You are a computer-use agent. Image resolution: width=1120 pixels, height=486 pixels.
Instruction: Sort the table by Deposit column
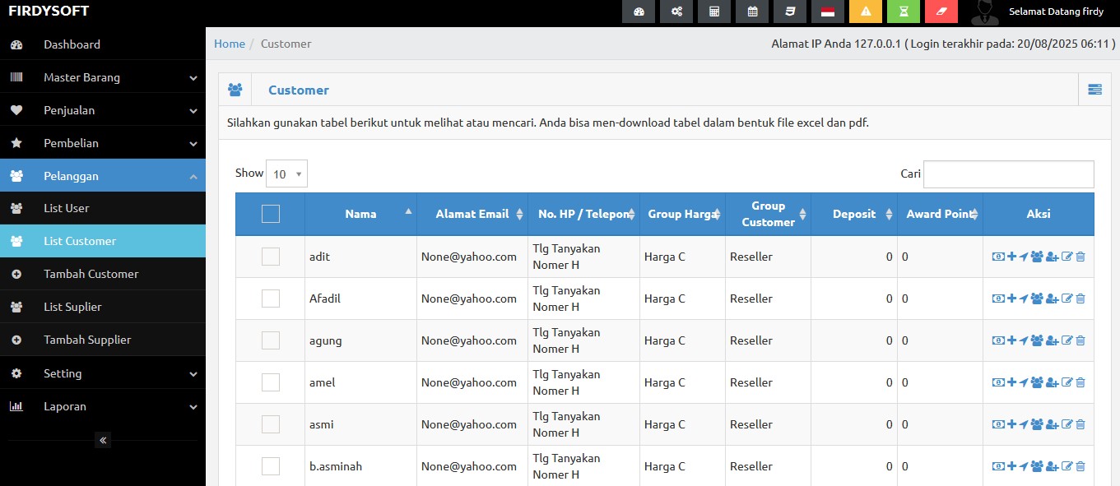pos(853,214)
